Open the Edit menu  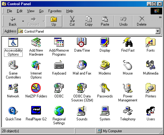[x=20, y=11]
